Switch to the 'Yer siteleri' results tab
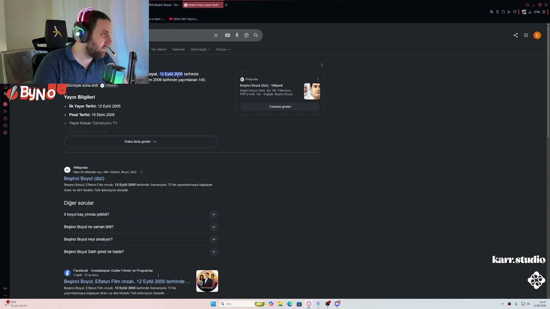This screenshot has width=550, height=309. click(x=159, y=49)
